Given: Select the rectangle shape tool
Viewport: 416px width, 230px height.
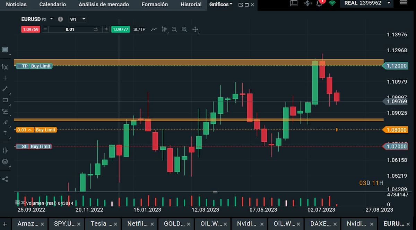Looking at the screenshot, I should (x=5, y=100).
